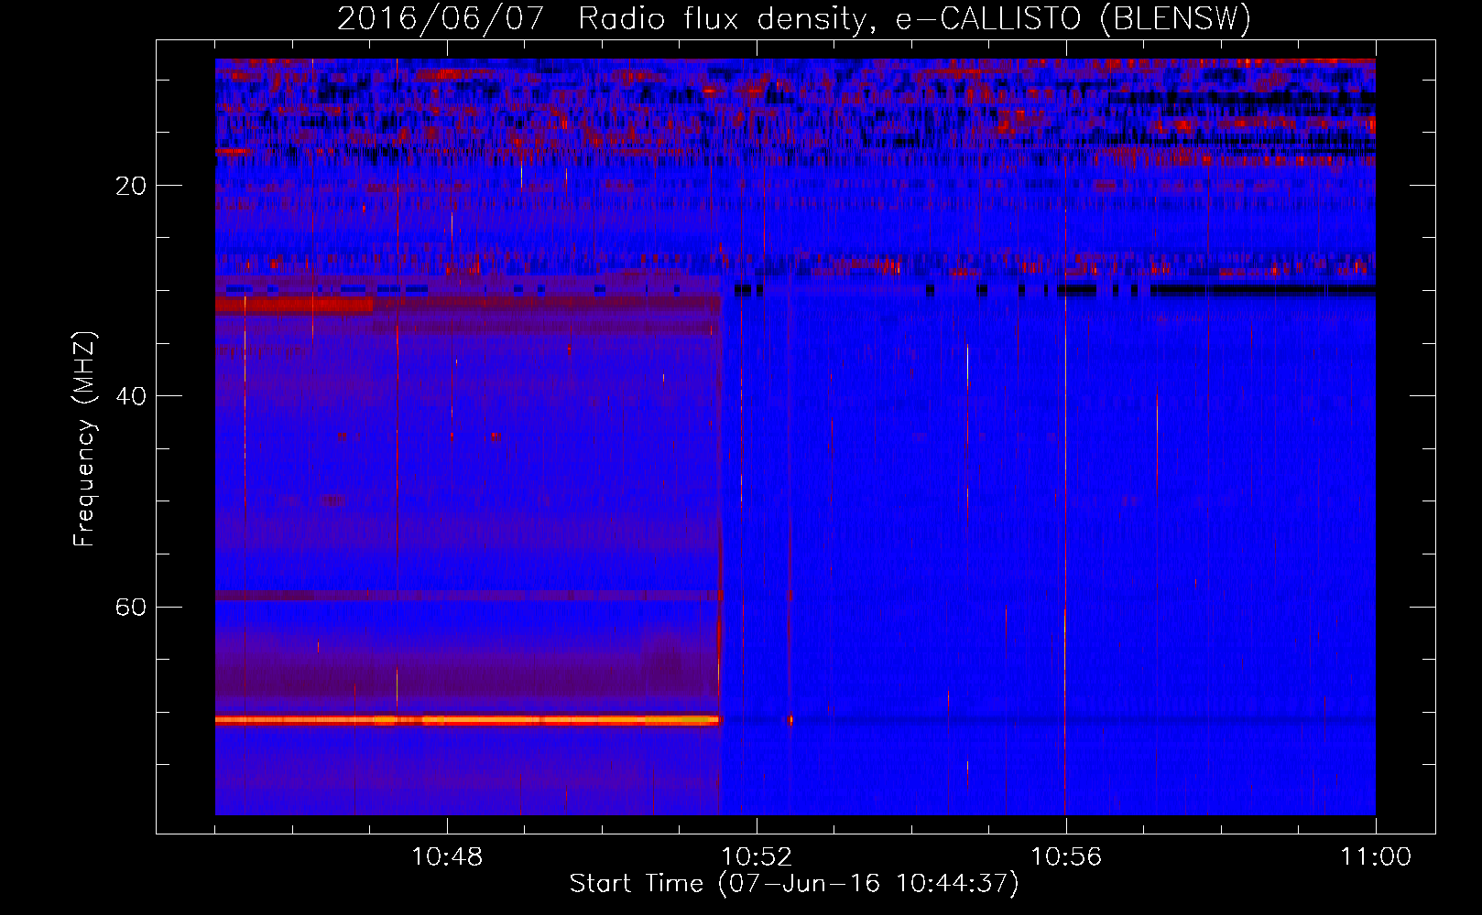Click the 10:52 time tick label
The height and width of the screenshot is (915, 1482).
pos(757,856)
